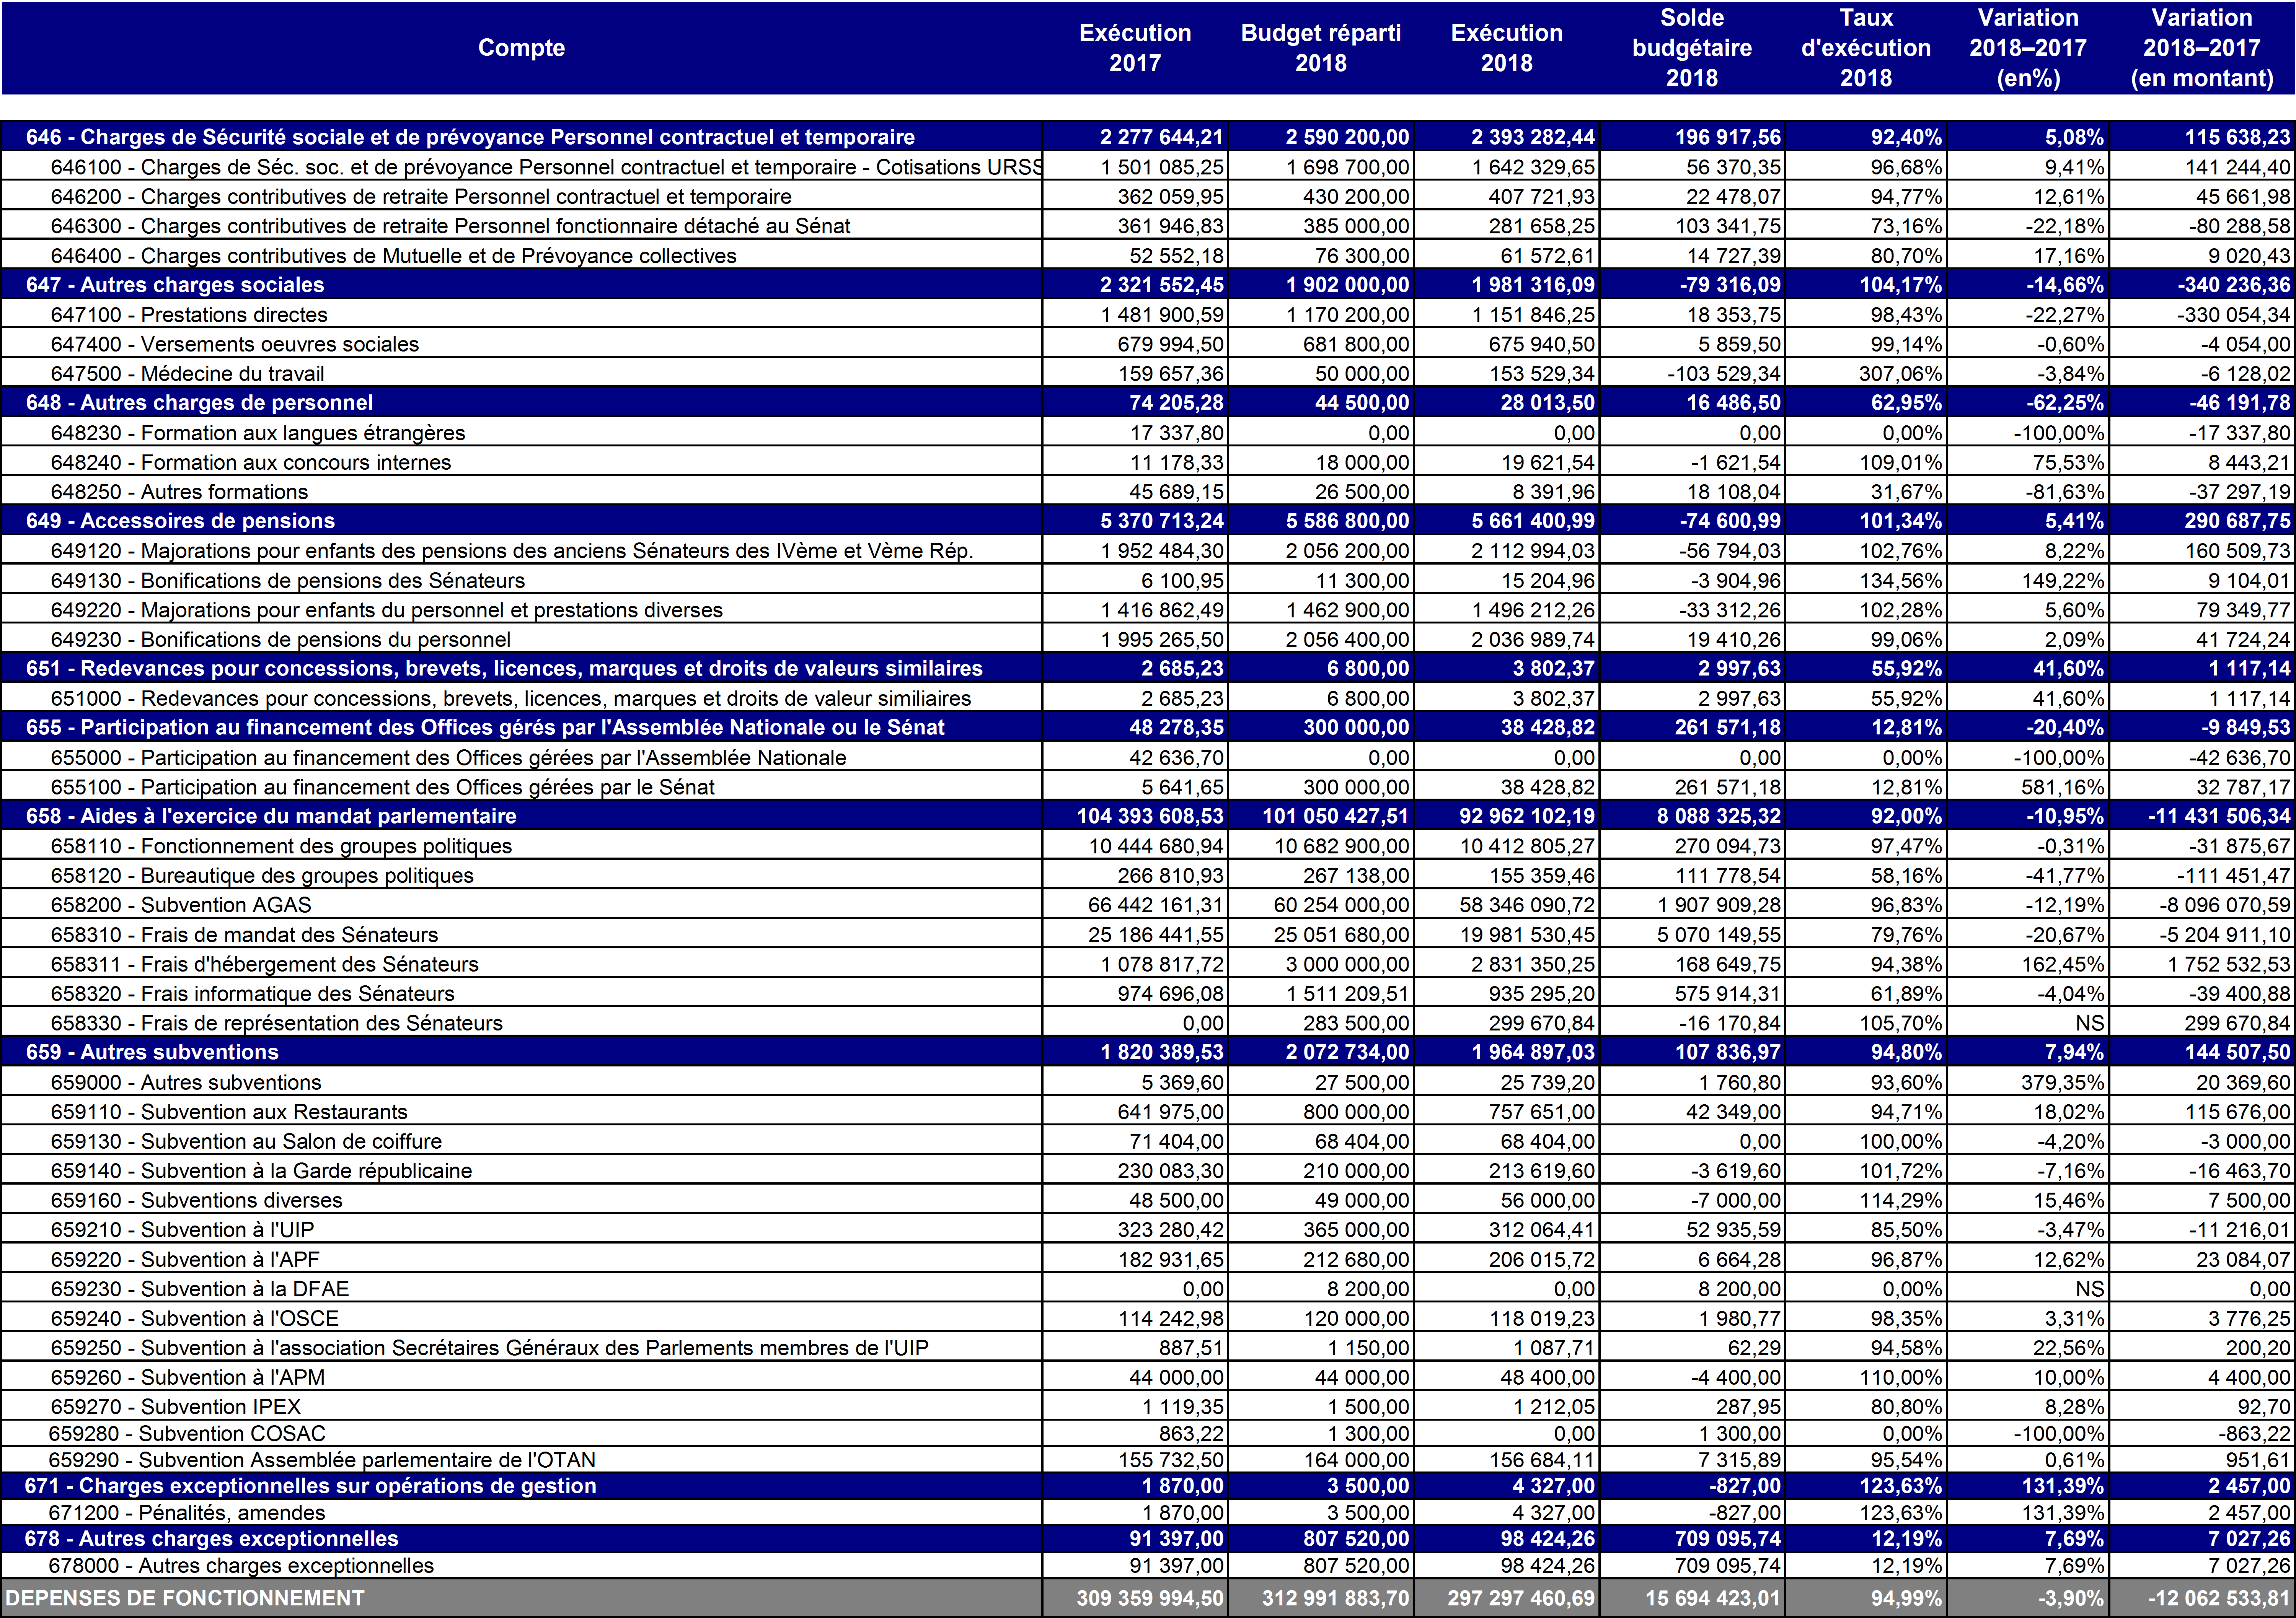This screenshot has height=1618, width=2296.
Task: Click the 658200 - Subvention AGAS label
Action: pyautogui.click(x=181, y=905)
